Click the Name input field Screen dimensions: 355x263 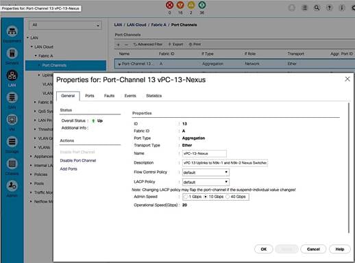coord(204,153)
